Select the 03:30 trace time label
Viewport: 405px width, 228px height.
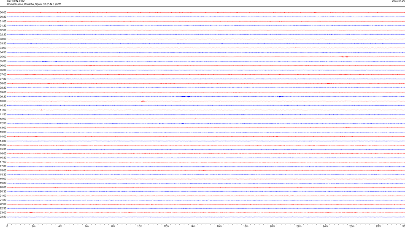tap(3, 43)
